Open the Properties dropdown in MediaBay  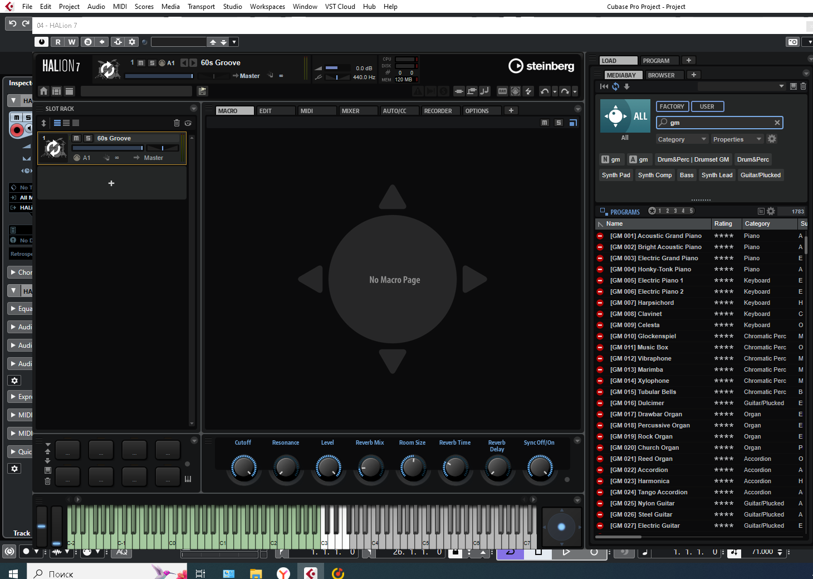click(737, 139)
